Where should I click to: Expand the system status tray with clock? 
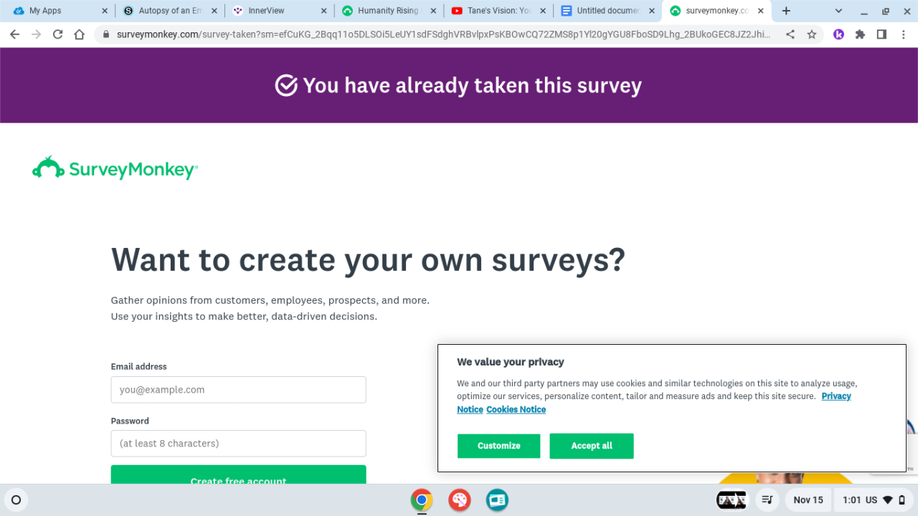(x=873, y=500)
